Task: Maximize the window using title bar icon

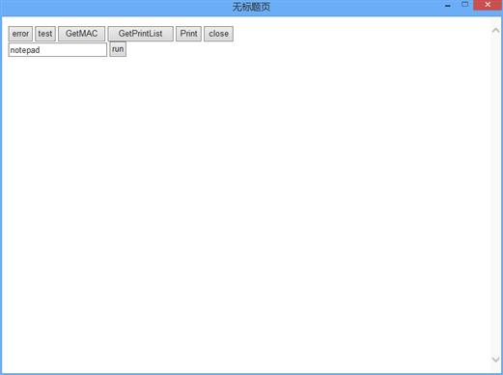Action: (x=464, y=5)
